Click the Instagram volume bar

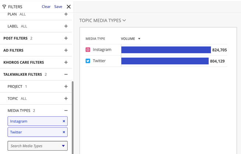point(166,50)
